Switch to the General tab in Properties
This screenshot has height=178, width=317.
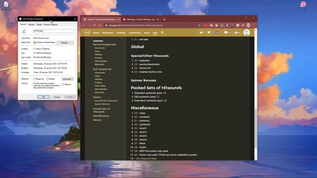(x=23, y=24)
